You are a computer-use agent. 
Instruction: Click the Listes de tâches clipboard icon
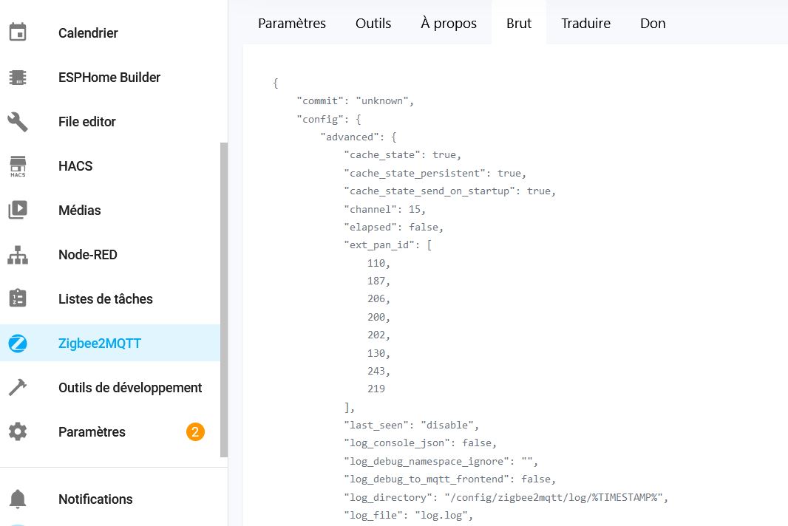pos(18,298)
